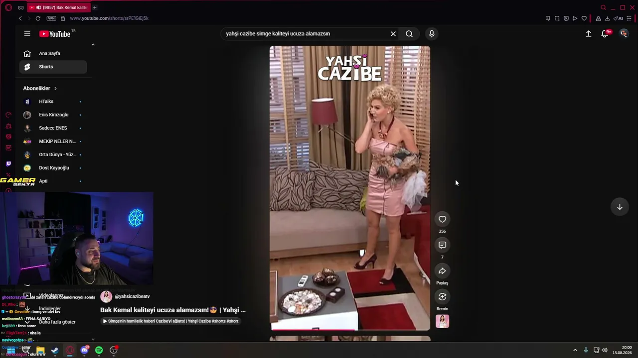The height and width of the screenshot is (358, 638).
Task: Mute the tab's audio speaker icon
Action: click(x=38, y=7)
